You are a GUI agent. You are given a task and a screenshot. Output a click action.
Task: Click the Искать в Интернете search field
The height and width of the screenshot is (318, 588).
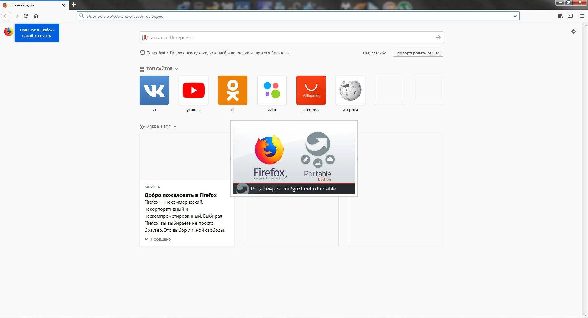(x=292, y=37)
